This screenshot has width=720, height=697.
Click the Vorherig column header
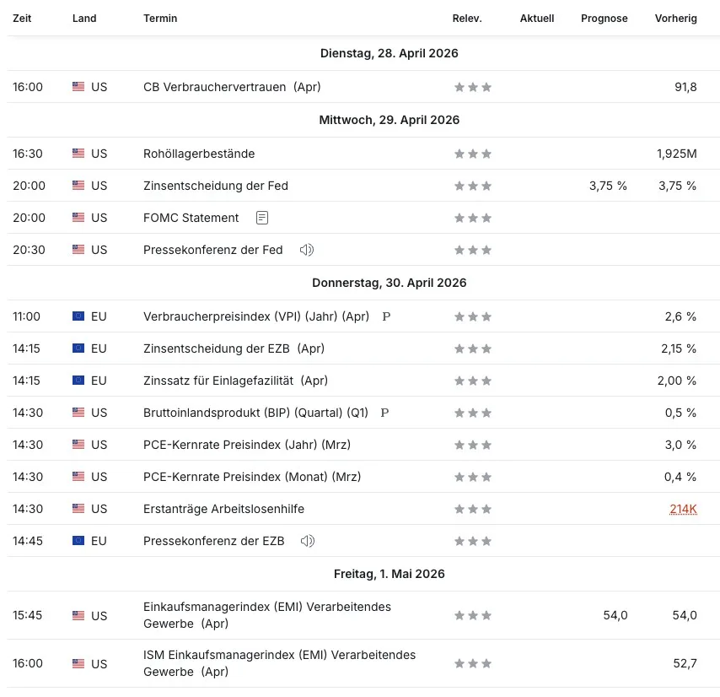[675, 19]
